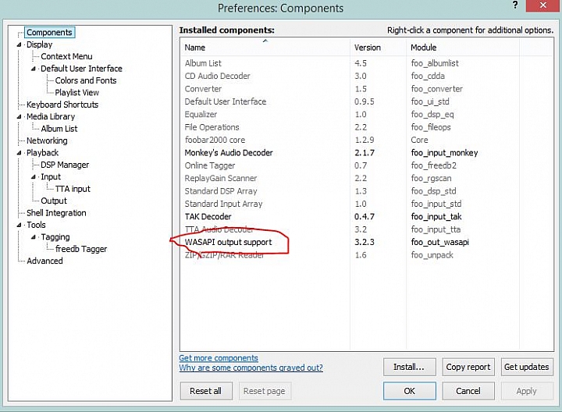Select WASAPI output support component
This screenshot has height=412, width=562.
(x=366, y=243)
